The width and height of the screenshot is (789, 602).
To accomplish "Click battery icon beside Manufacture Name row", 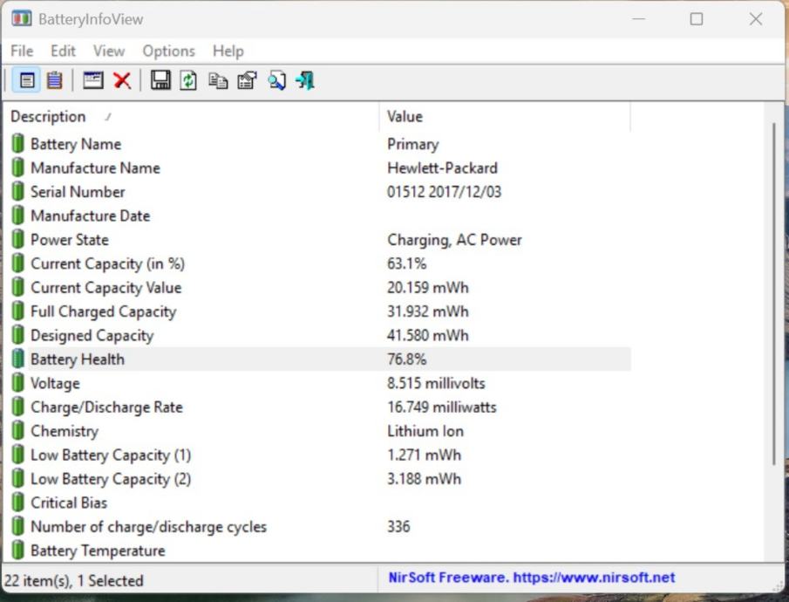I will pos(18,168).
